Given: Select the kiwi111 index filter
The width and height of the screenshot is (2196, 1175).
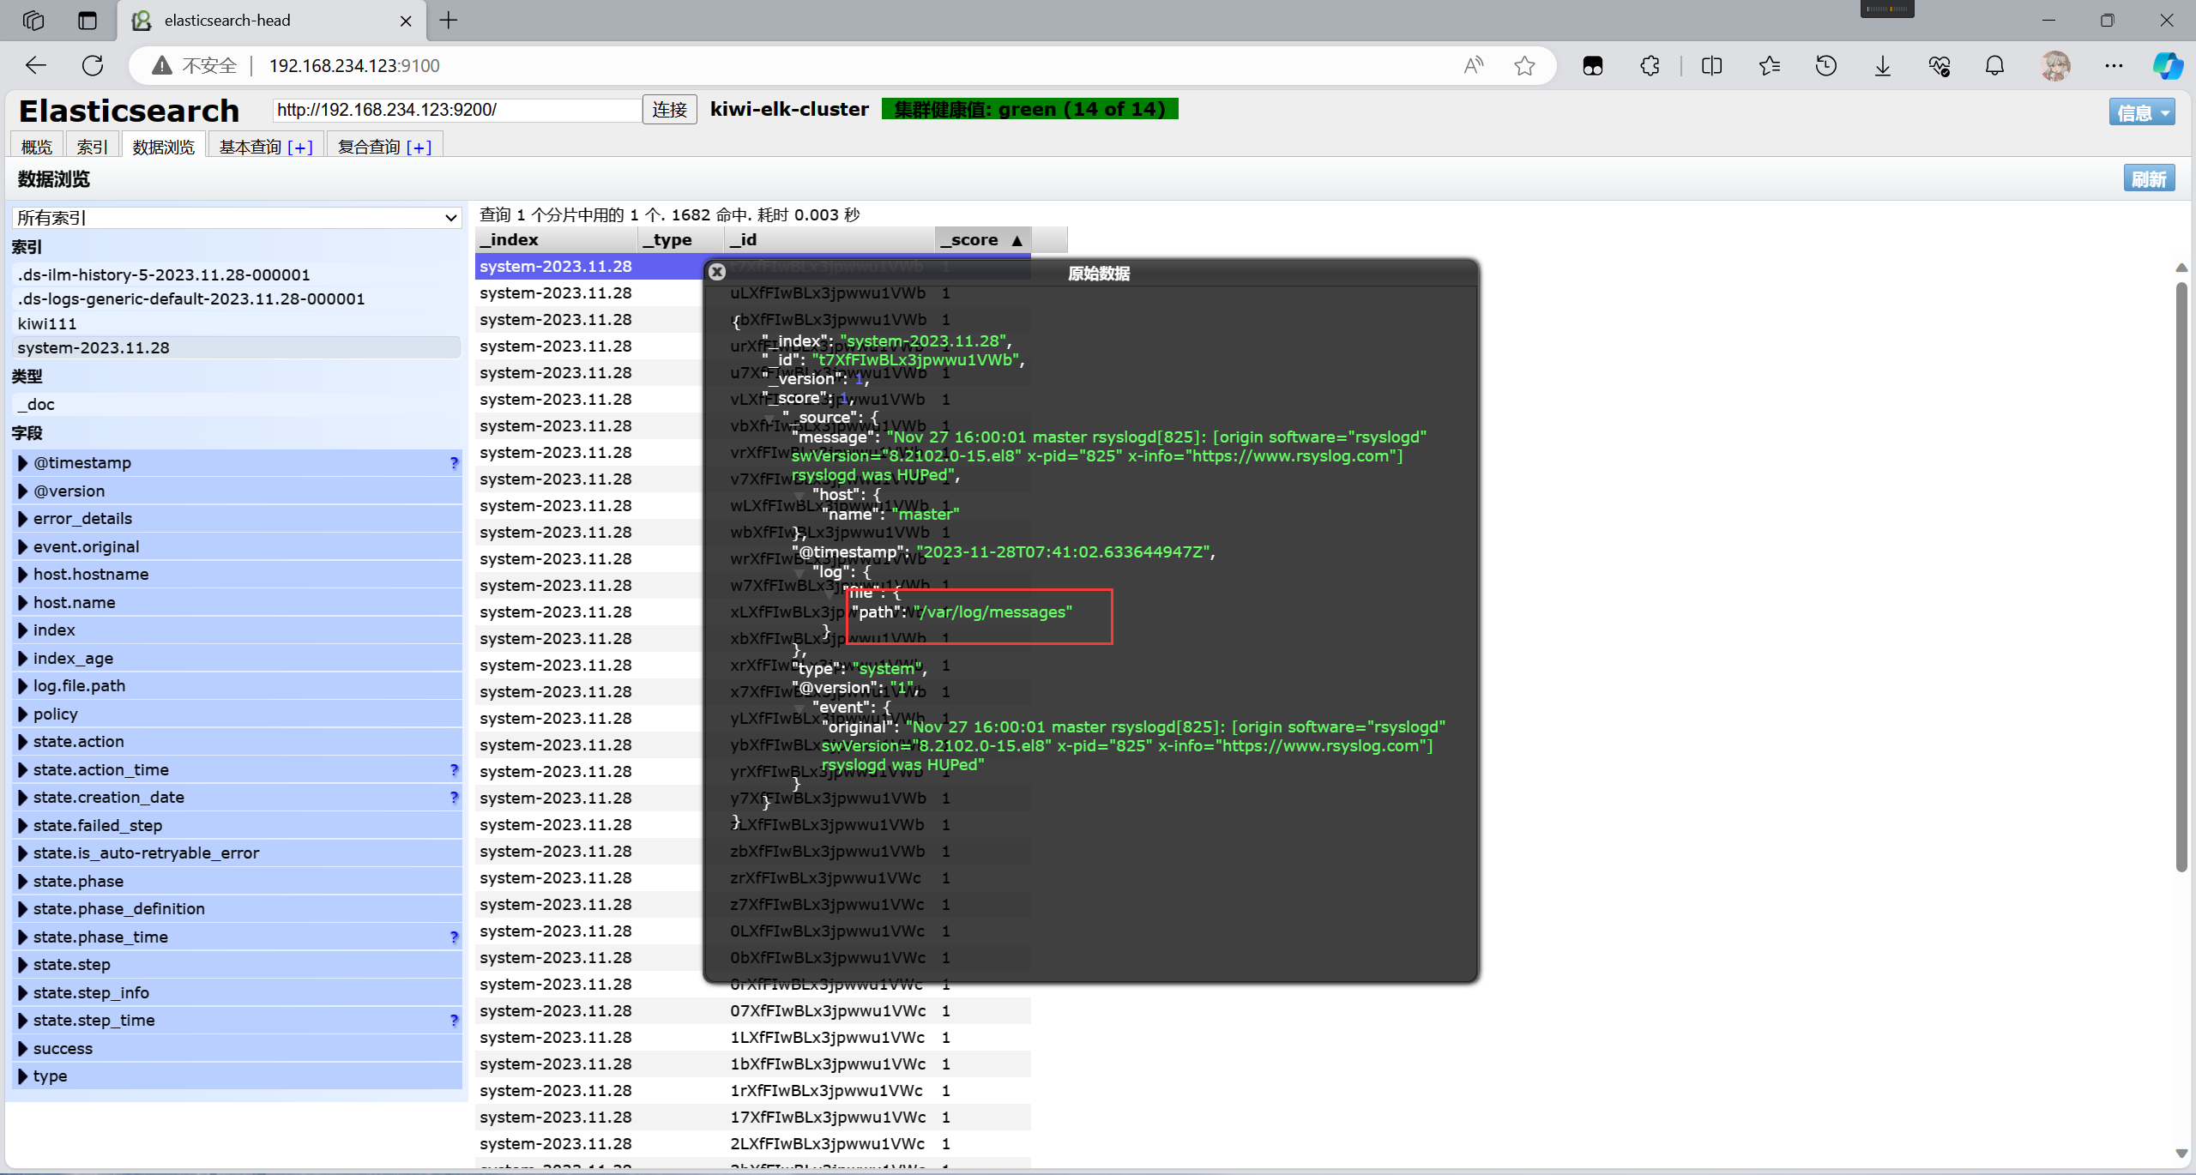Looking at the screenshot, I should tap(47, 323).
